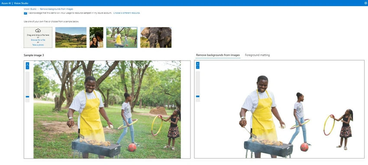This screenshot has width=368, height=165.
Task: Click Browse for a file link
Action: coord(38,40)
